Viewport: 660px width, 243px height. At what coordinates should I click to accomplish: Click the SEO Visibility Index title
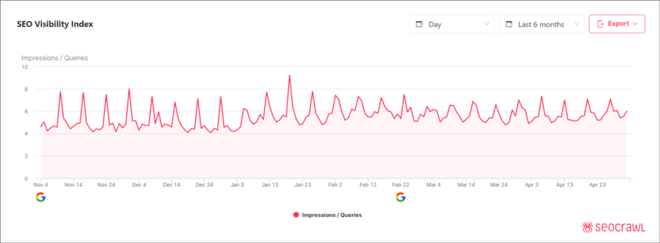pyautogui.click(x=55, y=24)
